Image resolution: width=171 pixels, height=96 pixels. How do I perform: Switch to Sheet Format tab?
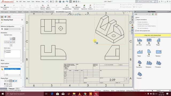click(49, 12)
